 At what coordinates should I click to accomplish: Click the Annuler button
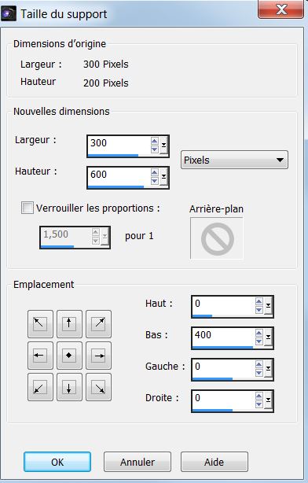point(137,462)
